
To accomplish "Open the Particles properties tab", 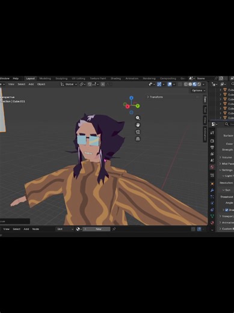I will pos(212,197).
